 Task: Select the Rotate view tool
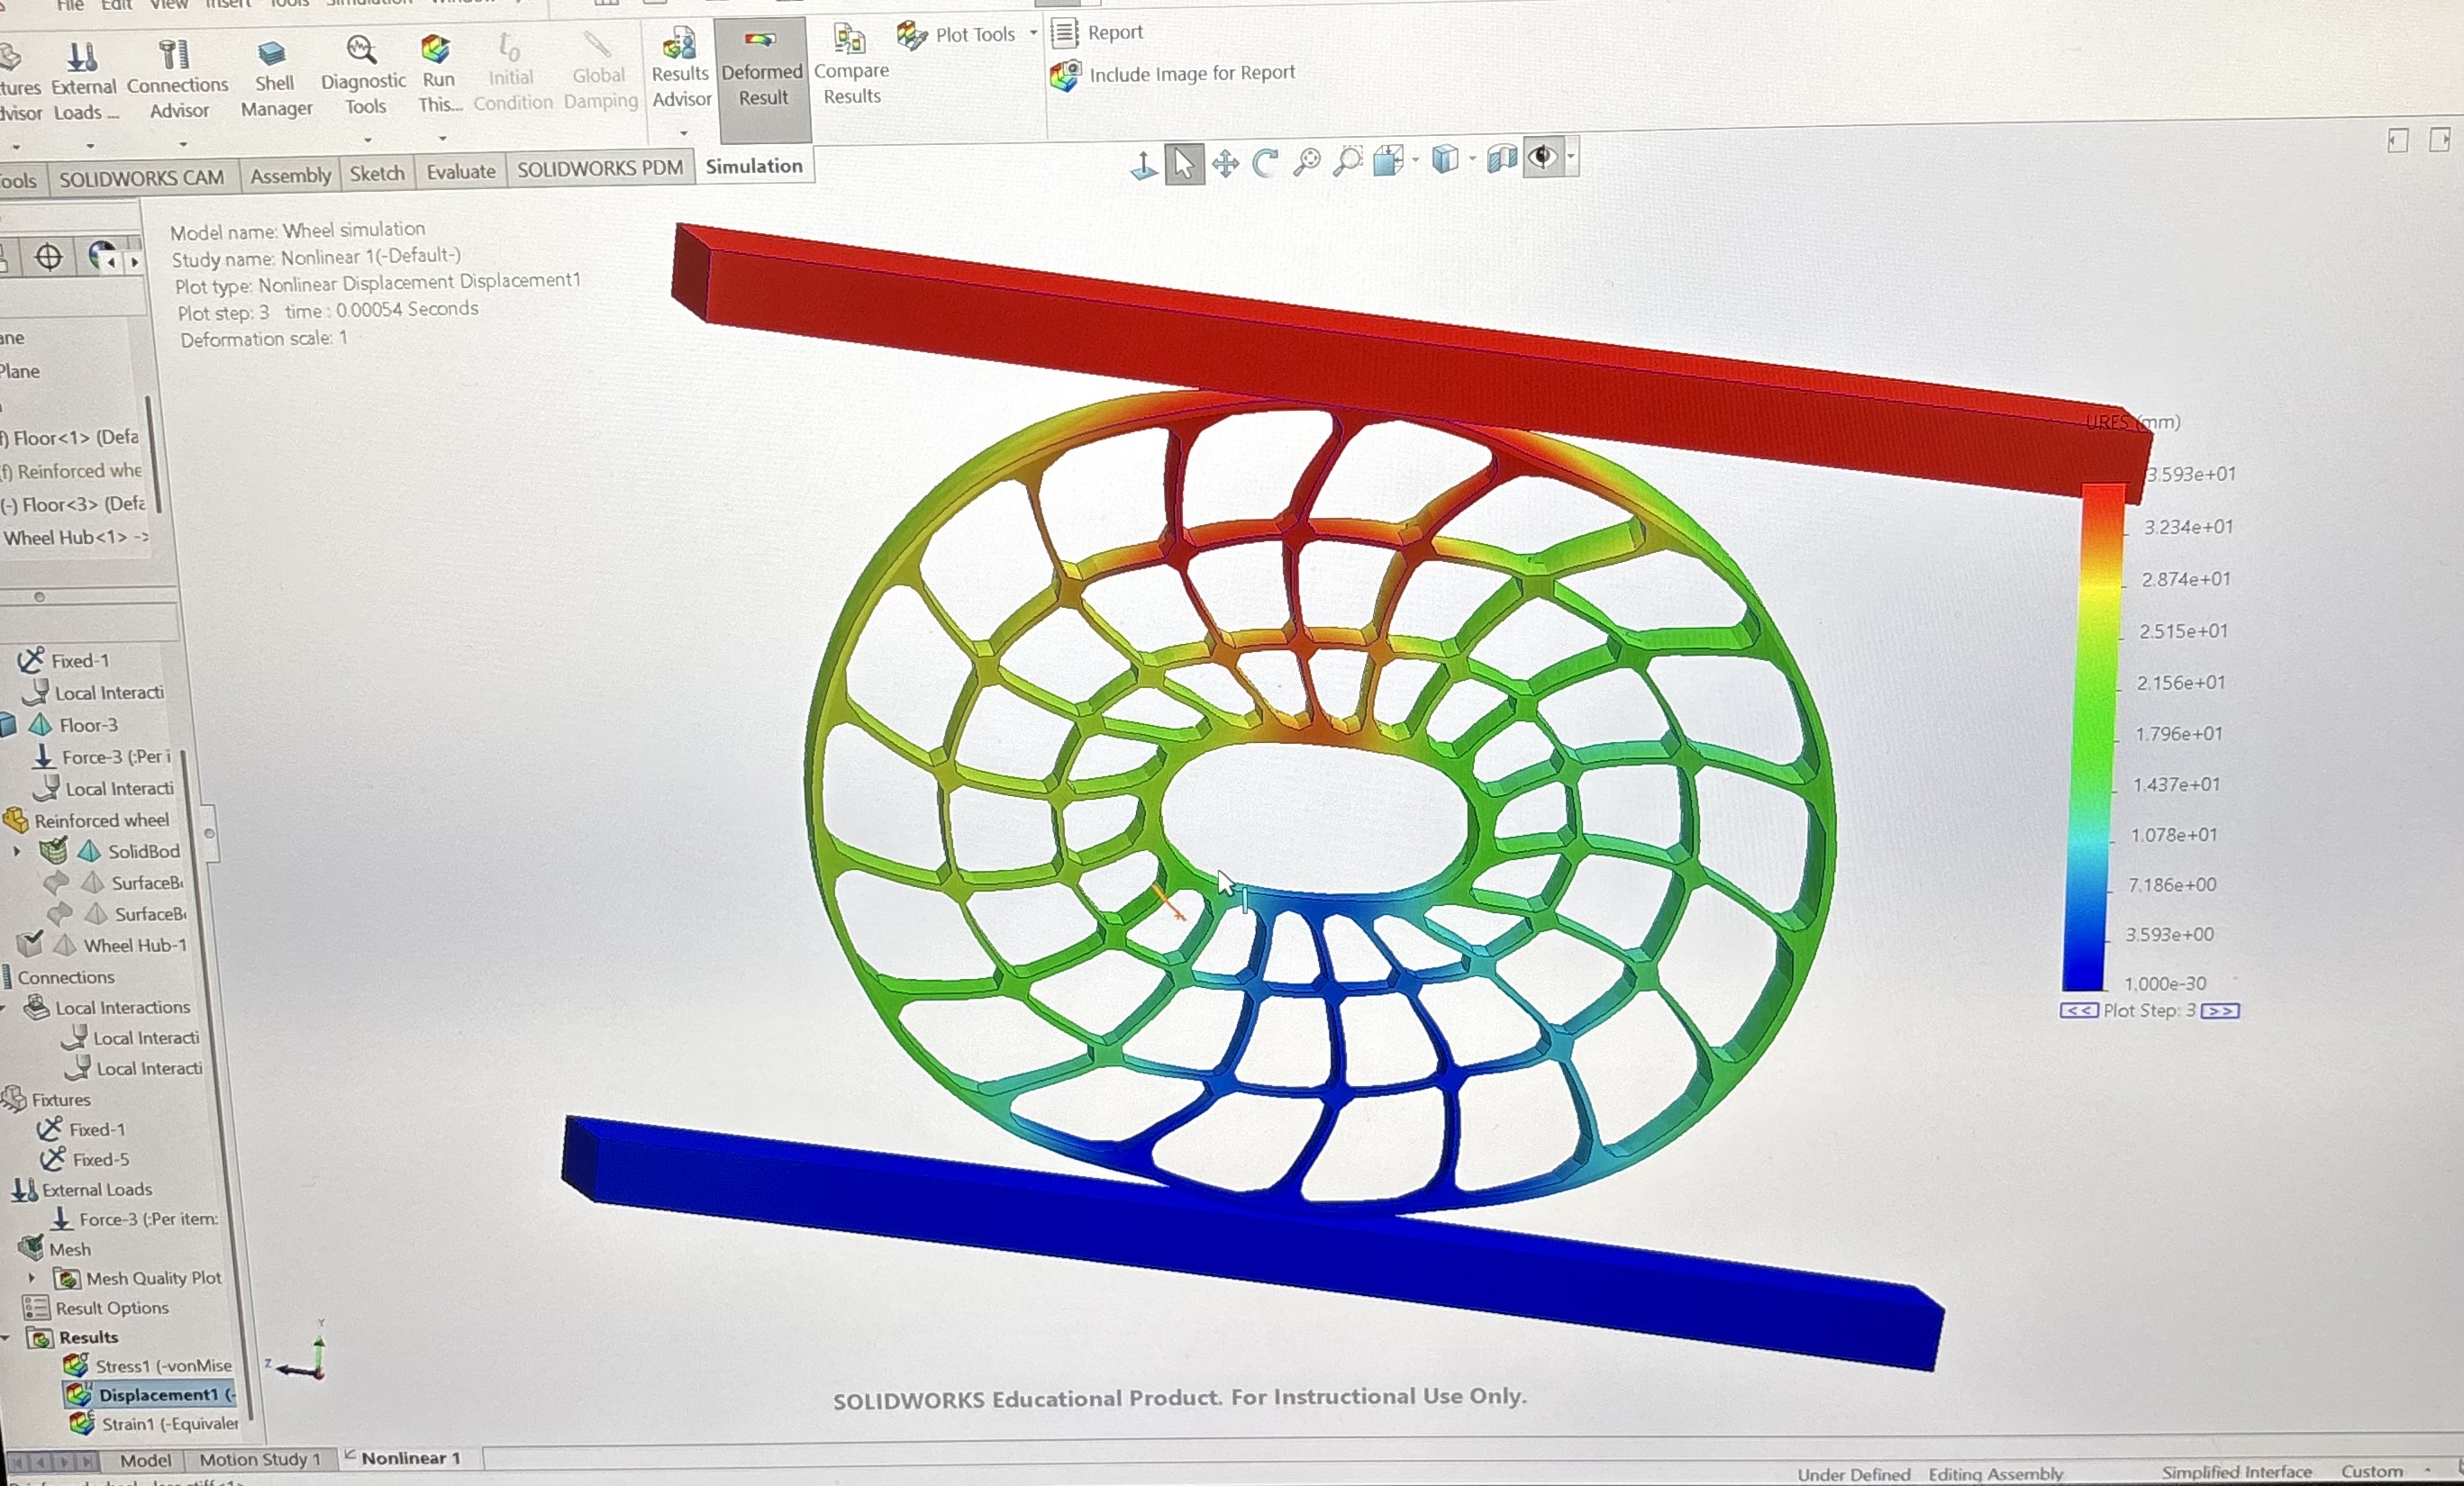[x=1265, y=162]
